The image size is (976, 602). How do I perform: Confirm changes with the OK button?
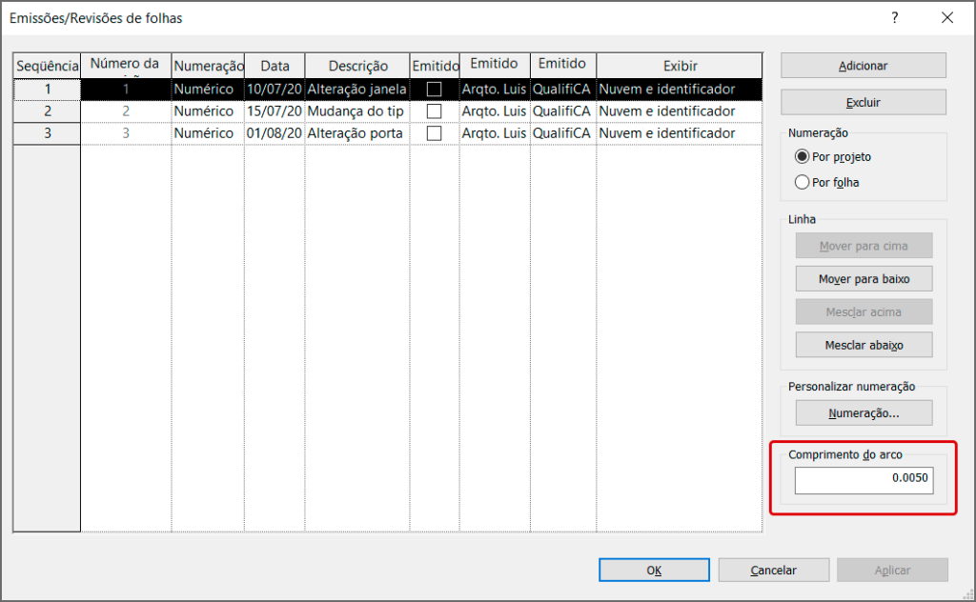point(653,570)
